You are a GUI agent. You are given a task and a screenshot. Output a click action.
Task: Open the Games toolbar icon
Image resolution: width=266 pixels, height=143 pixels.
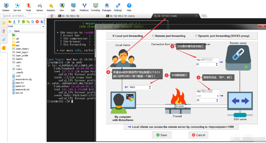(39, 7)
